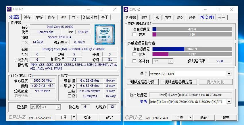Viewport: 244px width, 125px height.
Task: Click the single-thread 478.0 score bar
Action: 192,29
